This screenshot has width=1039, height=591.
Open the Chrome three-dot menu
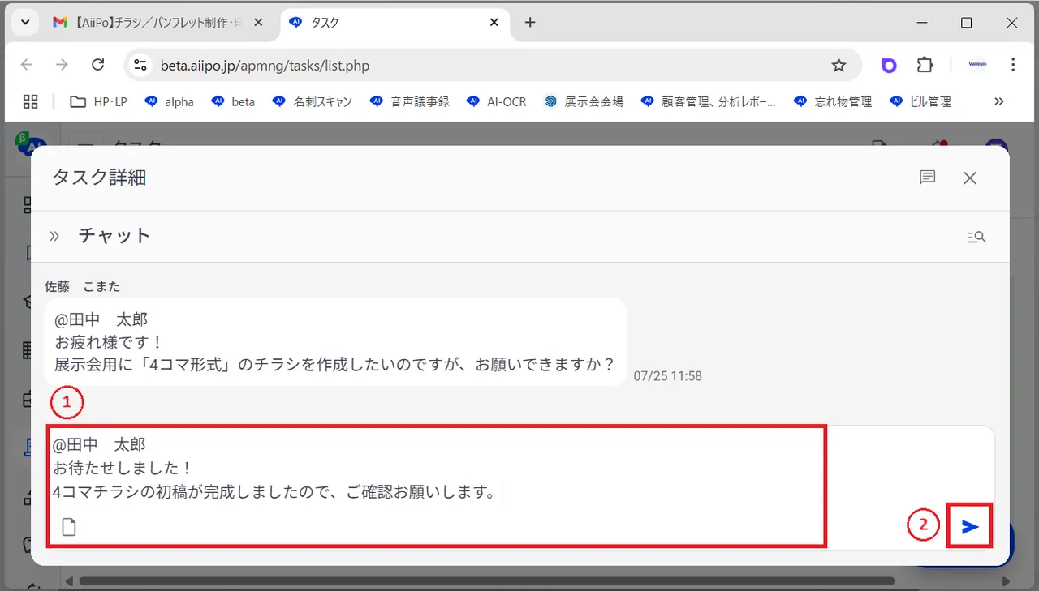point(1013,65)
